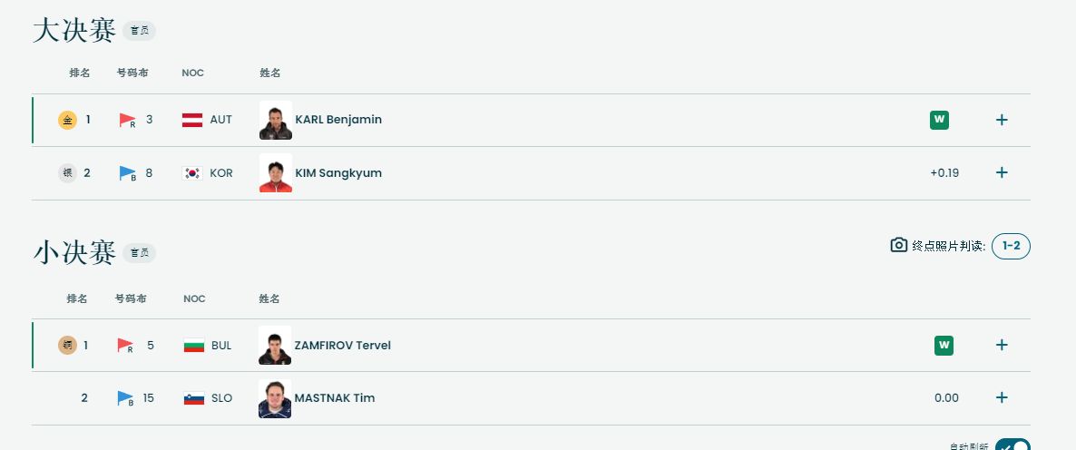
Task: Click the green W winner badge for KARL
Action: coord(939,120)
